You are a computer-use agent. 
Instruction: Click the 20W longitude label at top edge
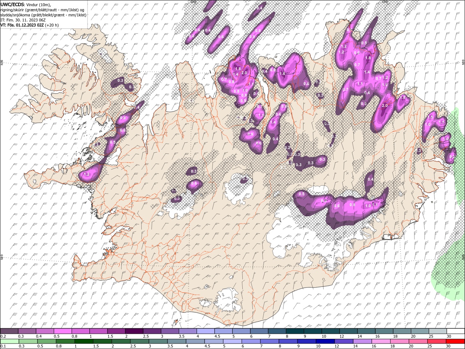click(x=193, y=2)
